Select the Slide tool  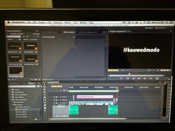pyautogui.click(x=45, y=102)
